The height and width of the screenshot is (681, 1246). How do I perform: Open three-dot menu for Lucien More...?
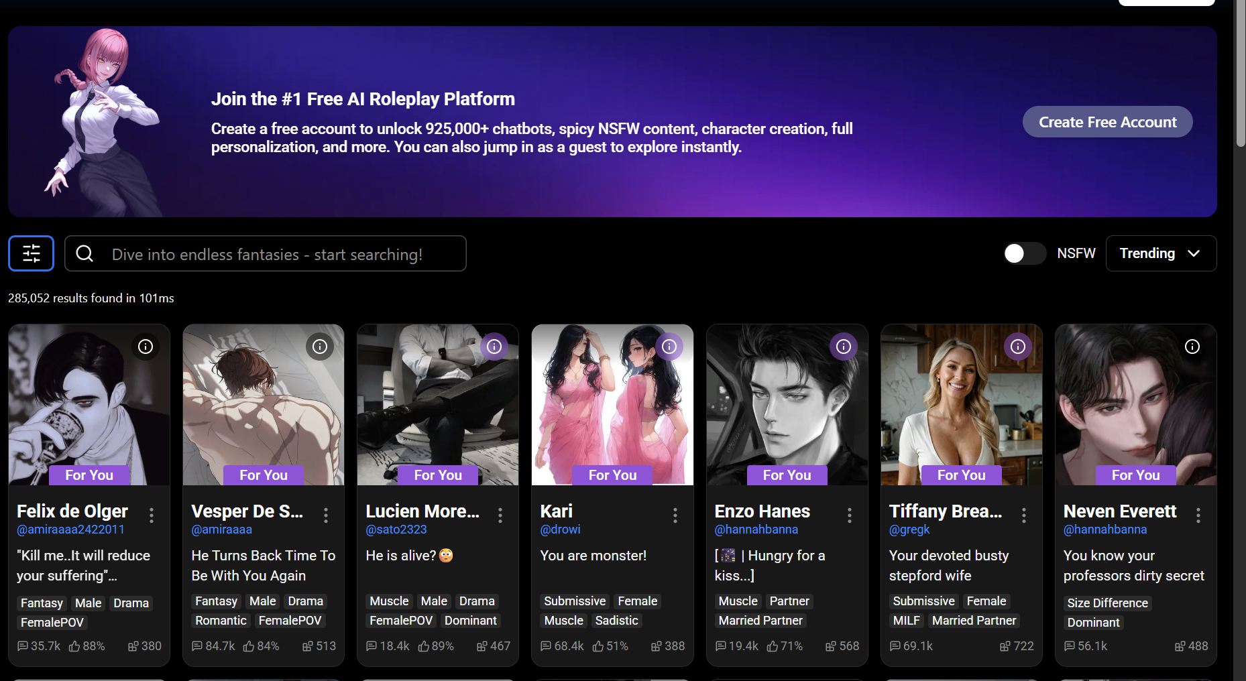[500, 515]
